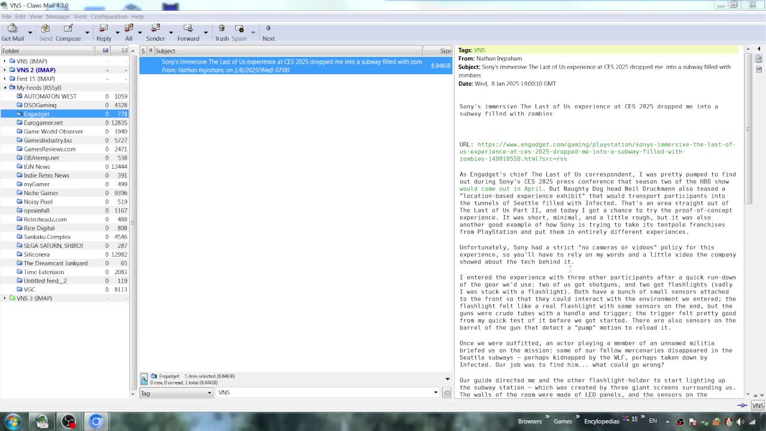Open the Tag search type dropdown
The width and height of the screenshot is (766, 431).
(176, 393)
